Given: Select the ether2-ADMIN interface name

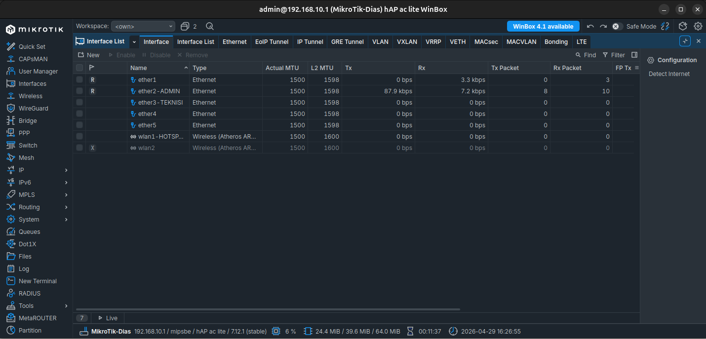Looking at the screenshot, I should click(159, 91).
